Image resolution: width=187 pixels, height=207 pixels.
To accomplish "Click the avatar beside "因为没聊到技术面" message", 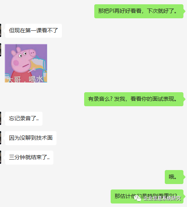I will 0,138.
